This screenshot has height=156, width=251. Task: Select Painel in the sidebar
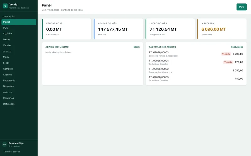pos(19,22)
